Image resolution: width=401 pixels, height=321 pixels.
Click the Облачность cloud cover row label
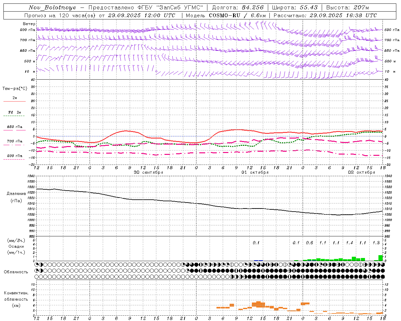click(16, 272)
